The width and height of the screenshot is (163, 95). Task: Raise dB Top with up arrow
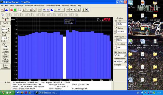click(115, 23)
